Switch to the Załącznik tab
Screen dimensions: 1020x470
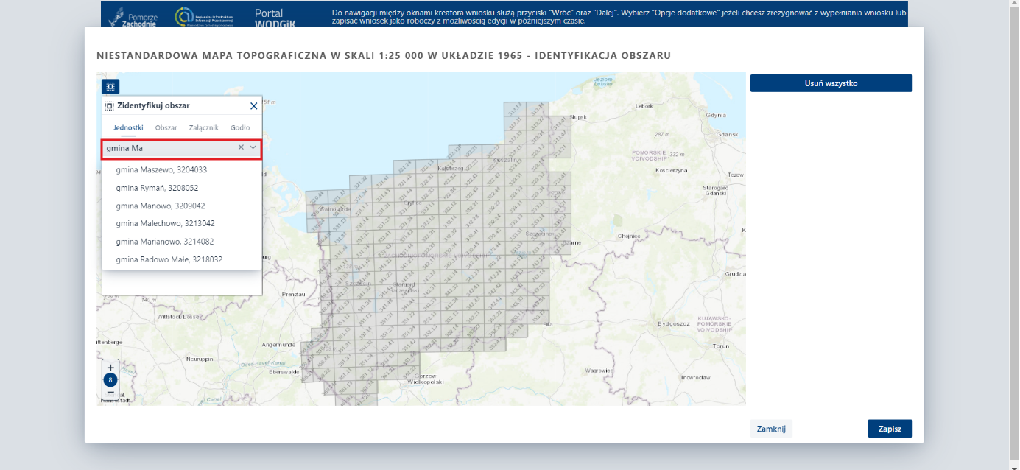click(x=203, y=127)
